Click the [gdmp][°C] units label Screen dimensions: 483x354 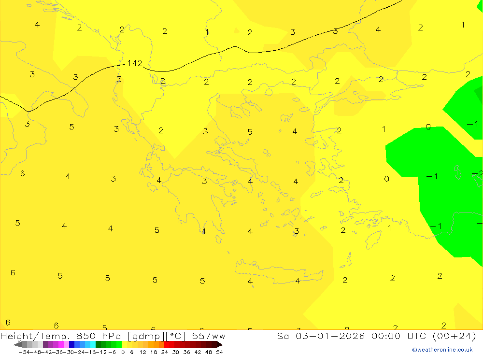156,336
